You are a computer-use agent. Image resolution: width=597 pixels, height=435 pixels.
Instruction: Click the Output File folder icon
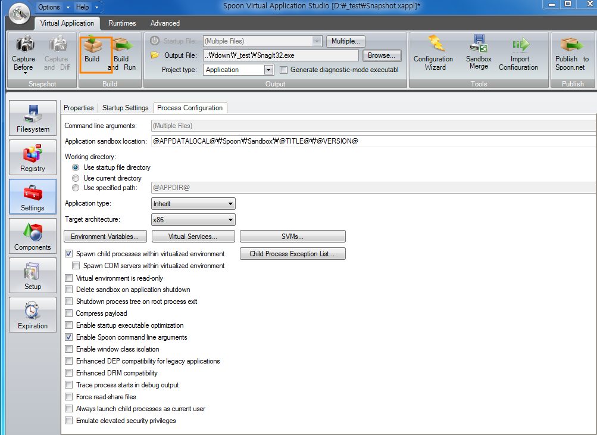point(155,55)
